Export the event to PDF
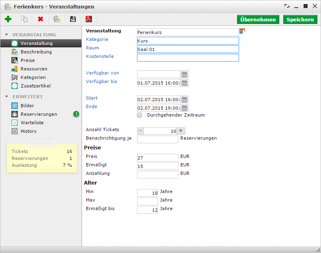 (89, 19)
